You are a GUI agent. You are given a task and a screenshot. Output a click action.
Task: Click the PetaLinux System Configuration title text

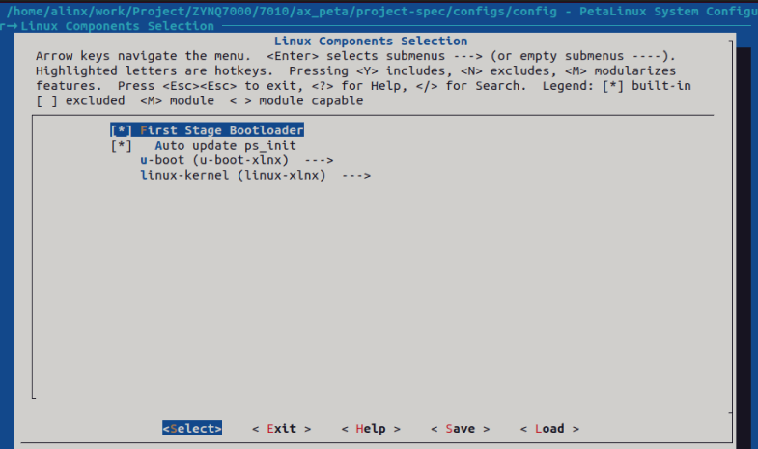point(668,12)
